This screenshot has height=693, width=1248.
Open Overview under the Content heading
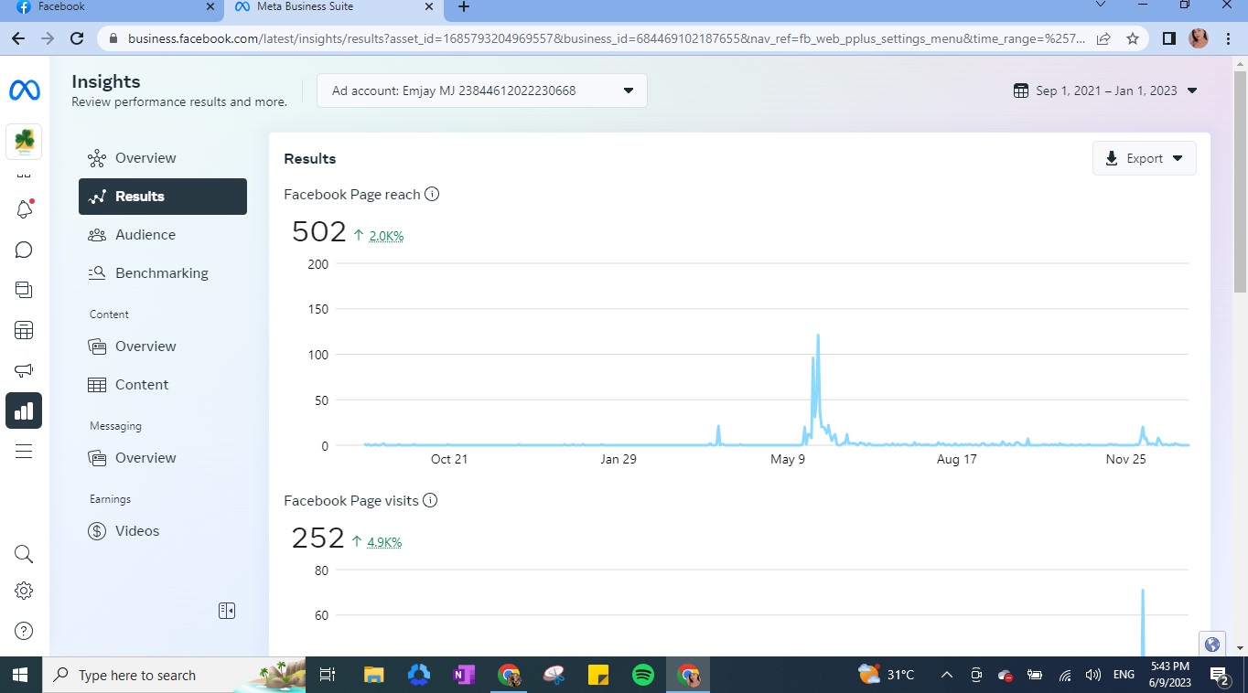[163, 346]
